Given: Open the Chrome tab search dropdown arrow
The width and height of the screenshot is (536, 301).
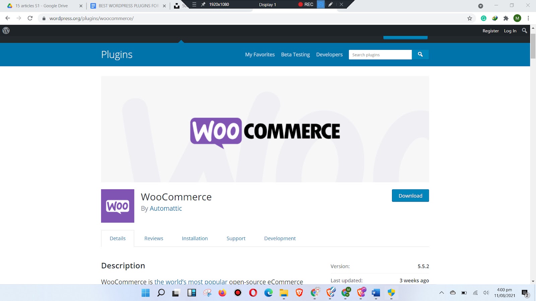Looking at the screenshot, I should [481, 6].
